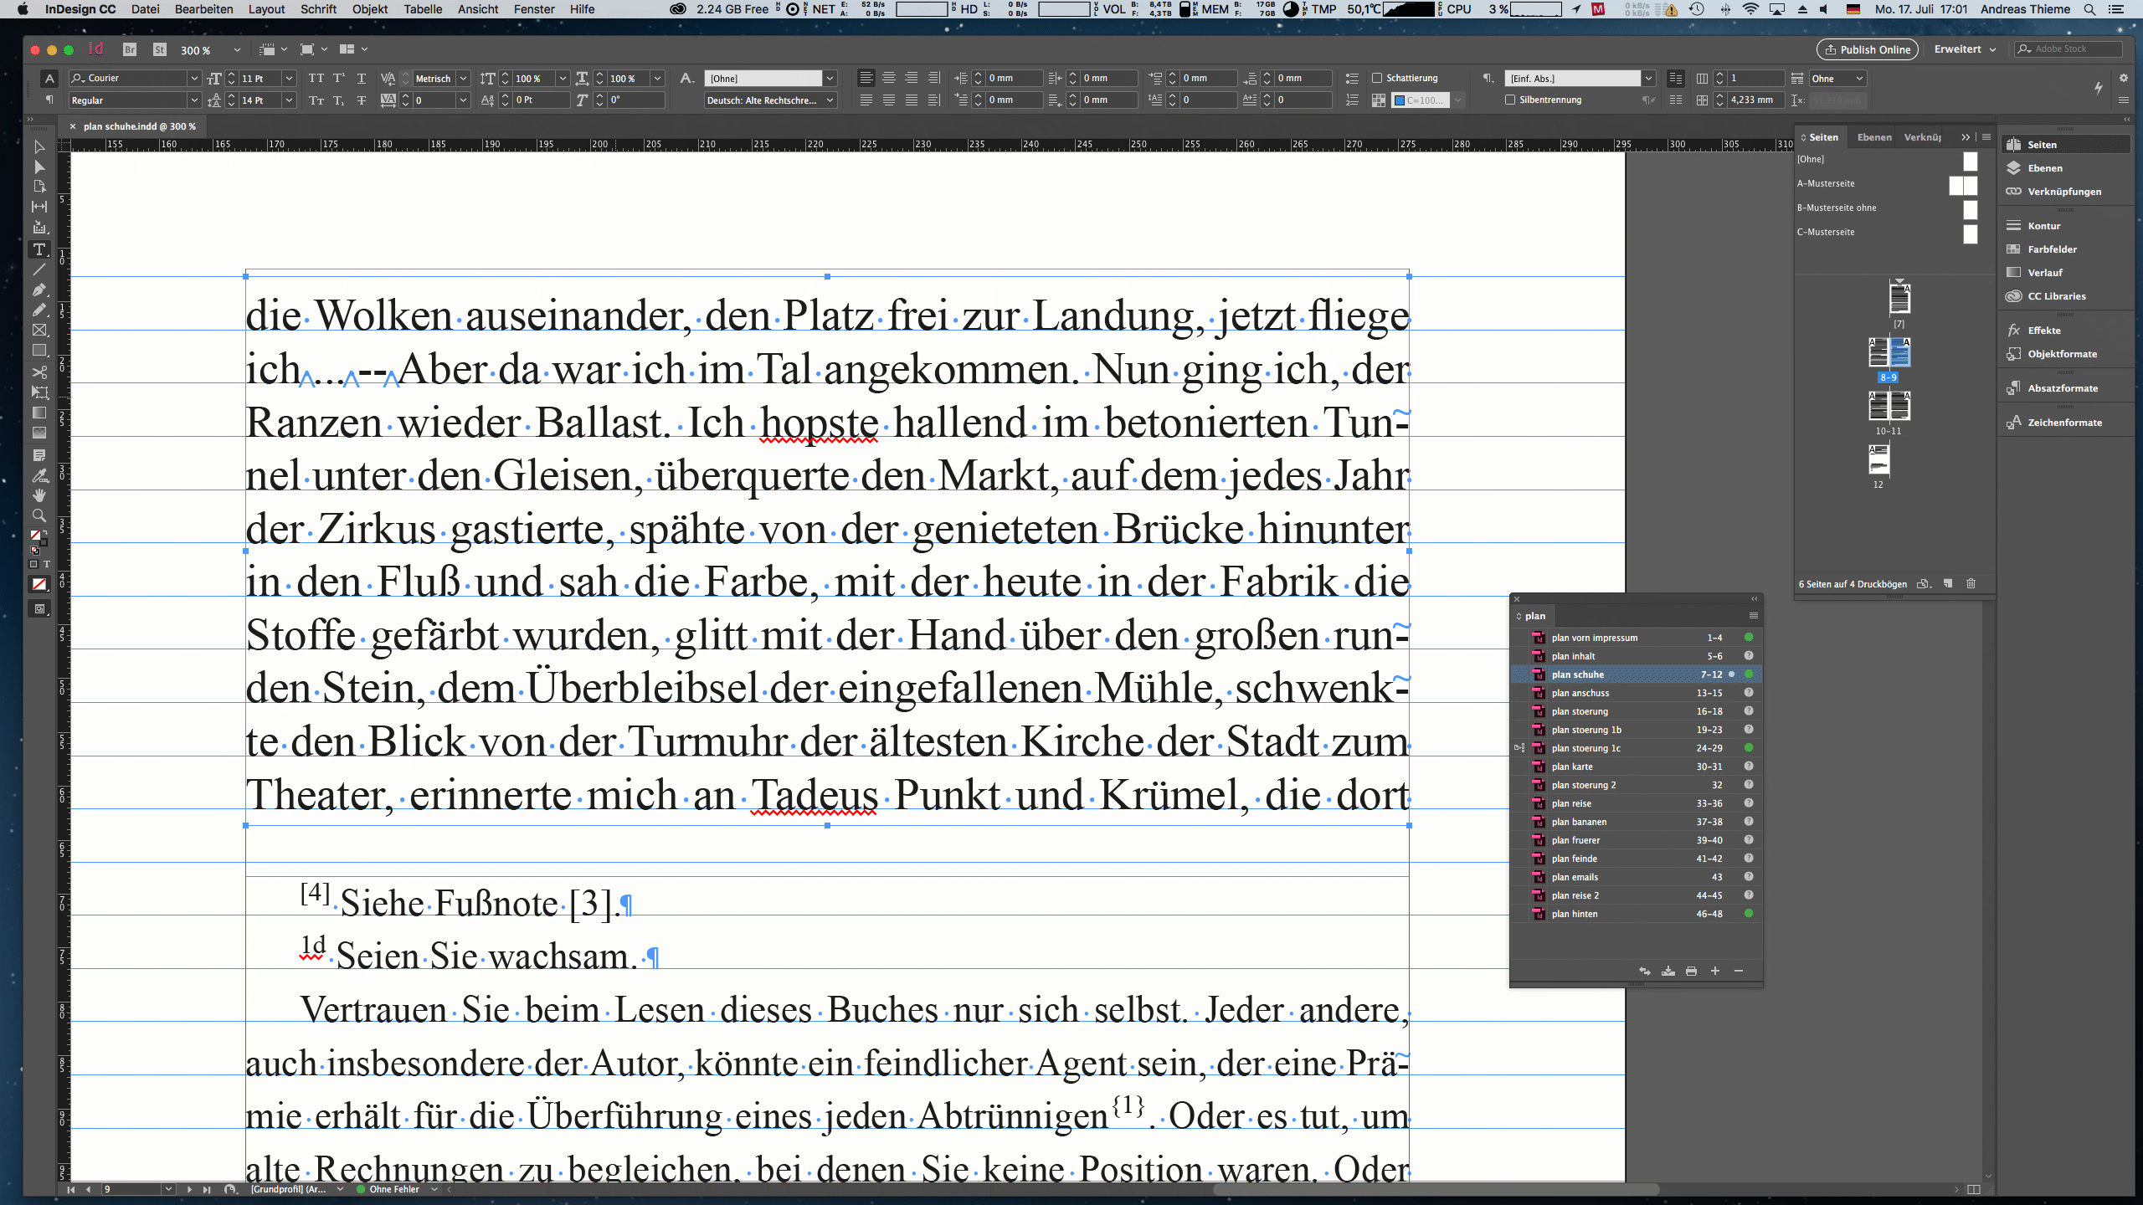Switch to paragraph formatting controls
Viewport: 2143px width, 1205px height.
(49, 100)
